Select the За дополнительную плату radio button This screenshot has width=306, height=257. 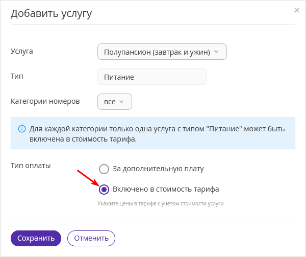pos(104,169)
